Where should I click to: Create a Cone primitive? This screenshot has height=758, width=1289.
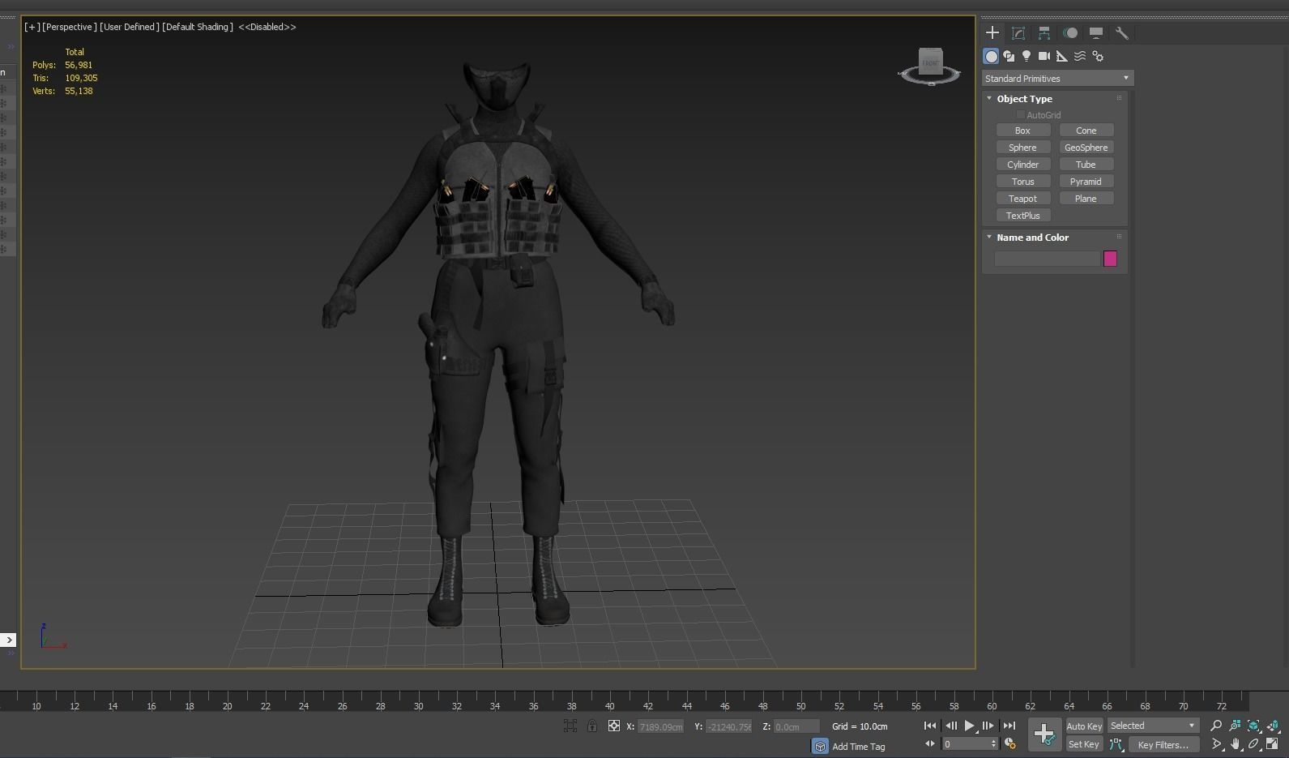point(1086,131)
